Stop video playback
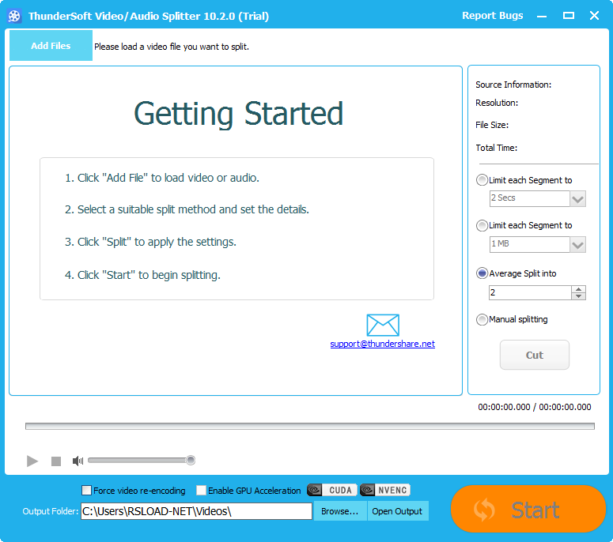The image size is (613, 542). point(56,461)
